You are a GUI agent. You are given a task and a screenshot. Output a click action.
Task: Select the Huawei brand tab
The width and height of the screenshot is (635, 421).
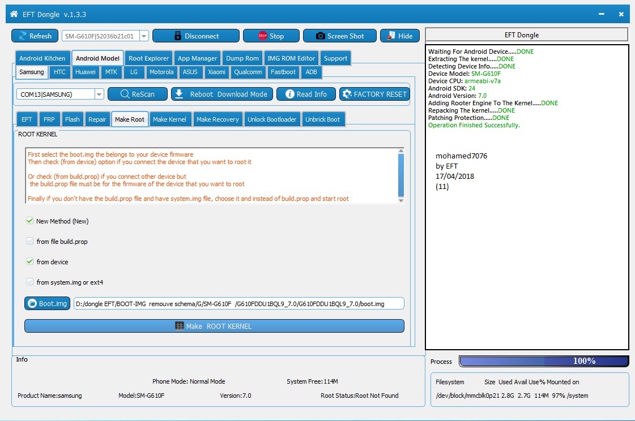pos(86,72)
